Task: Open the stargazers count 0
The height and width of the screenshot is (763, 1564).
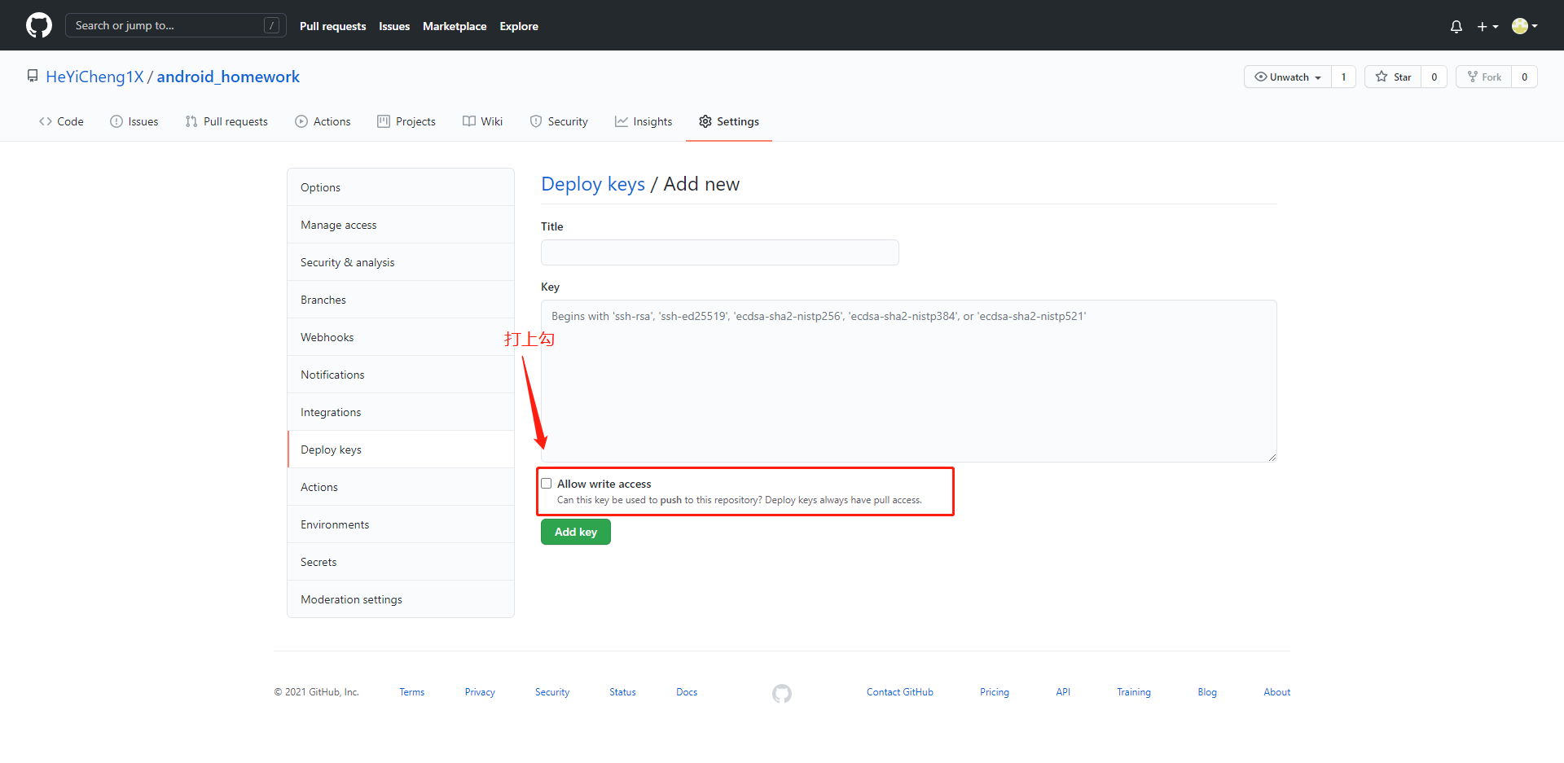Action: (x=1434, y=77)
